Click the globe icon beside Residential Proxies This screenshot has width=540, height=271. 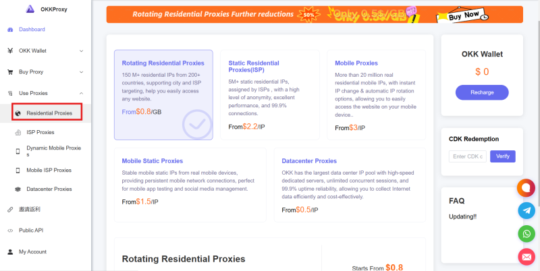pos(18,113)
